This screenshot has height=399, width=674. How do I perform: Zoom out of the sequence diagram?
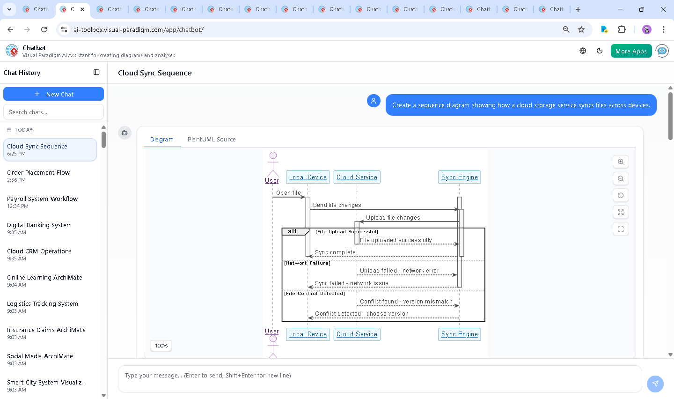click(621, 178)
